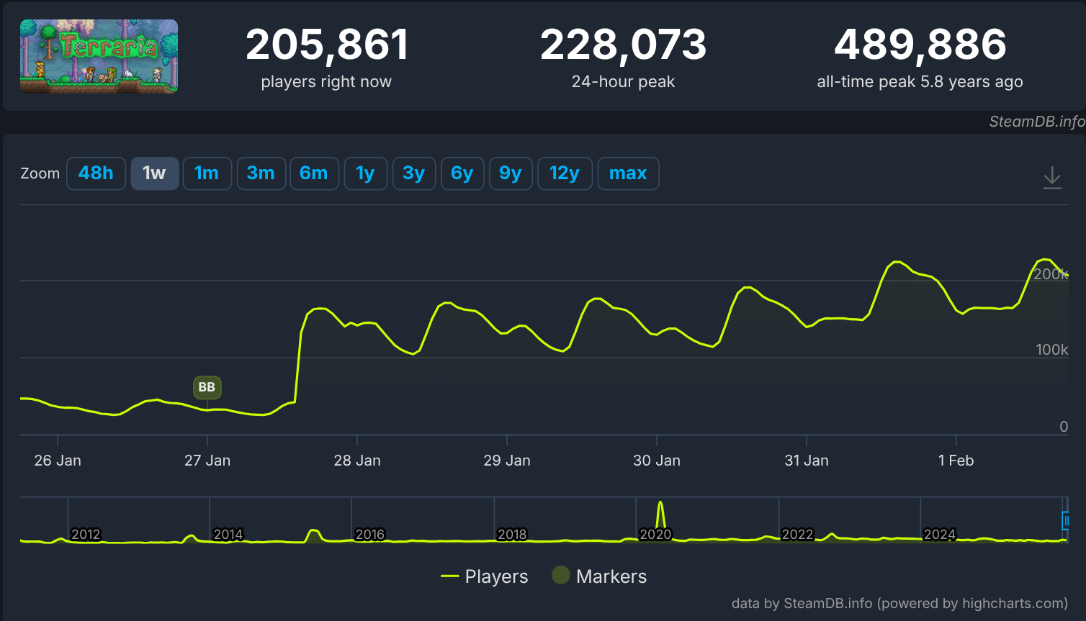This screenshot has width=1086, height=621.
Task: Click the 2020 spike in the navigator
Action: [660, 514]
